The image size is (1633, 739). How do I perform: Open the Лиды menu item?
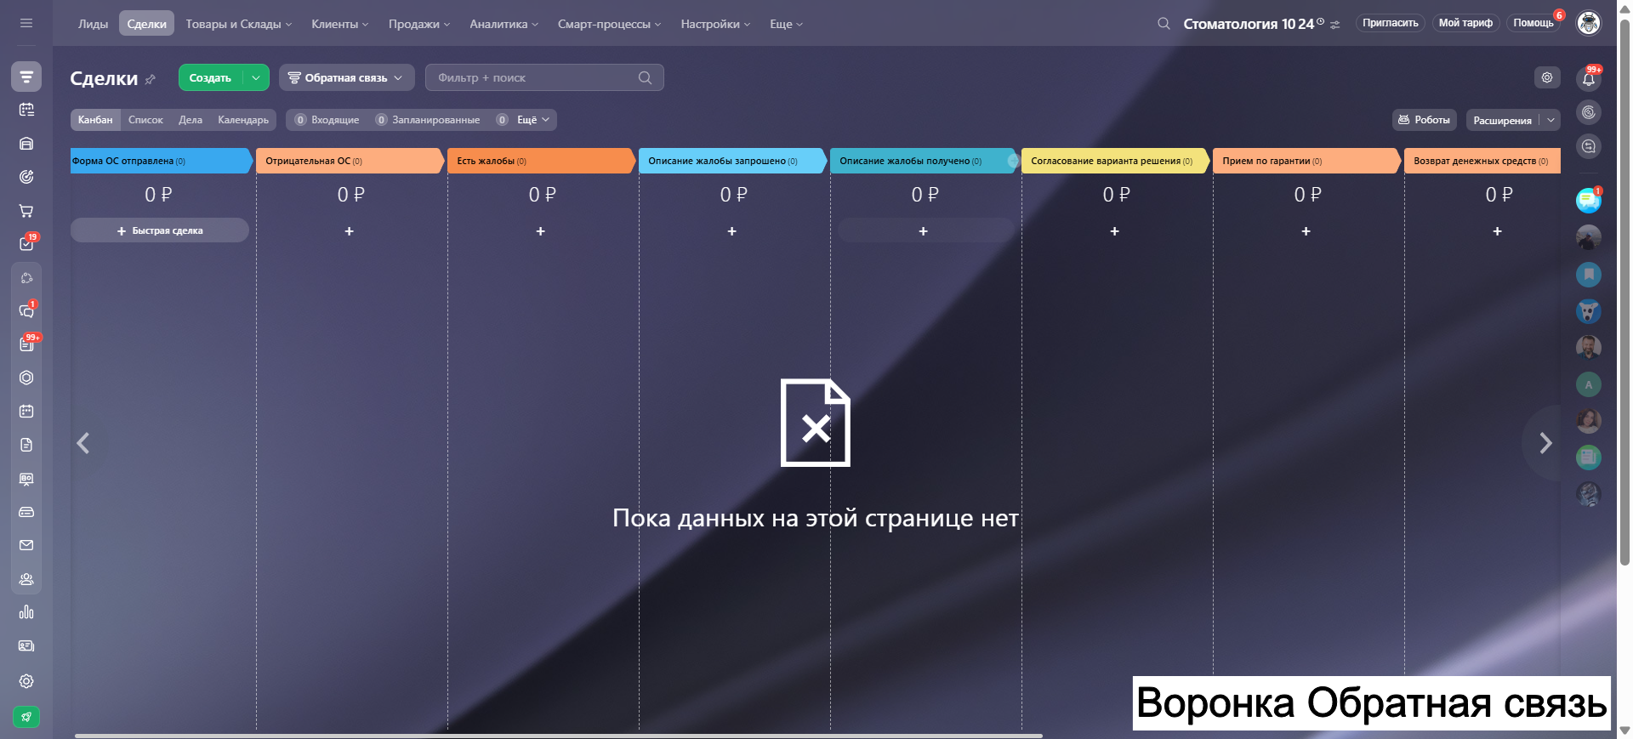click(x=94, y=24)
